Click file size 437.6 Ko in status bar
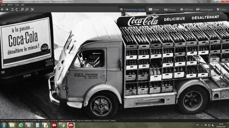The width and height of the screenshot is (229, 128). (54, 121)
